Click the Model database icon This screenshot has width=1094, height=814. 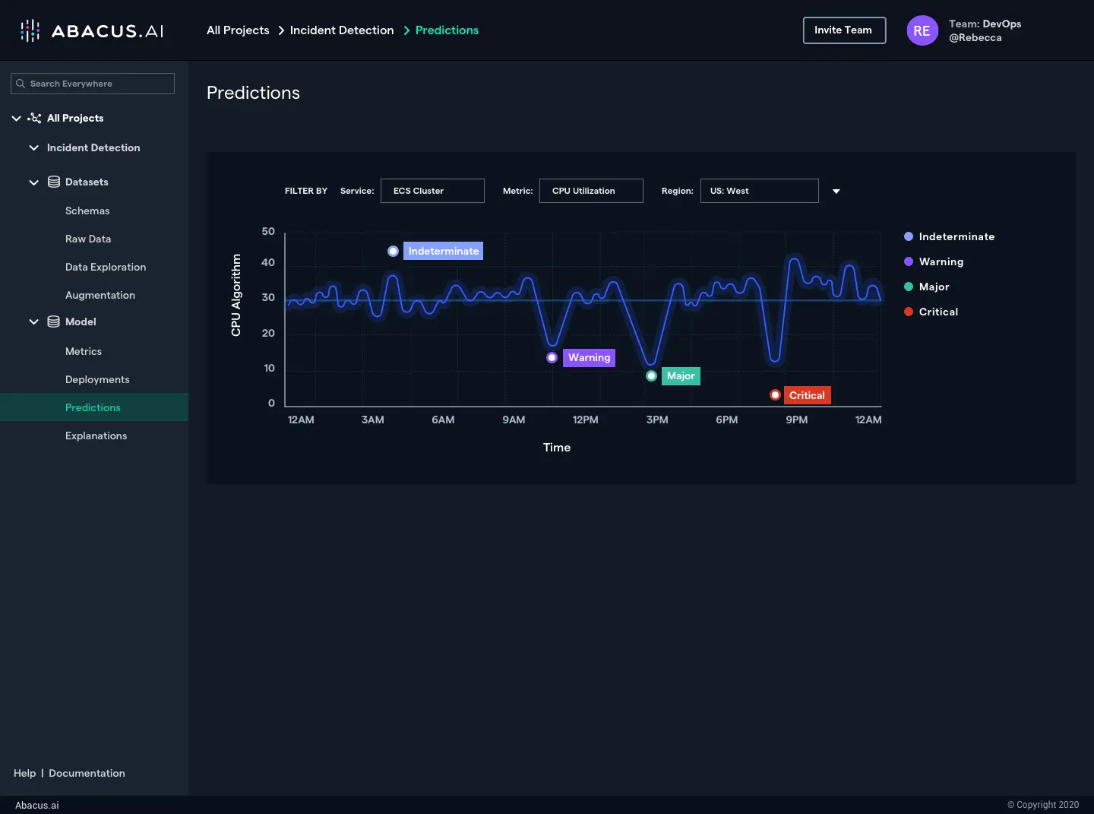pos(54,321)
